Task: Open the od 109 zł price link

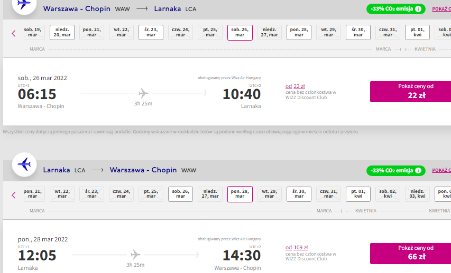Action: [297, 247]
